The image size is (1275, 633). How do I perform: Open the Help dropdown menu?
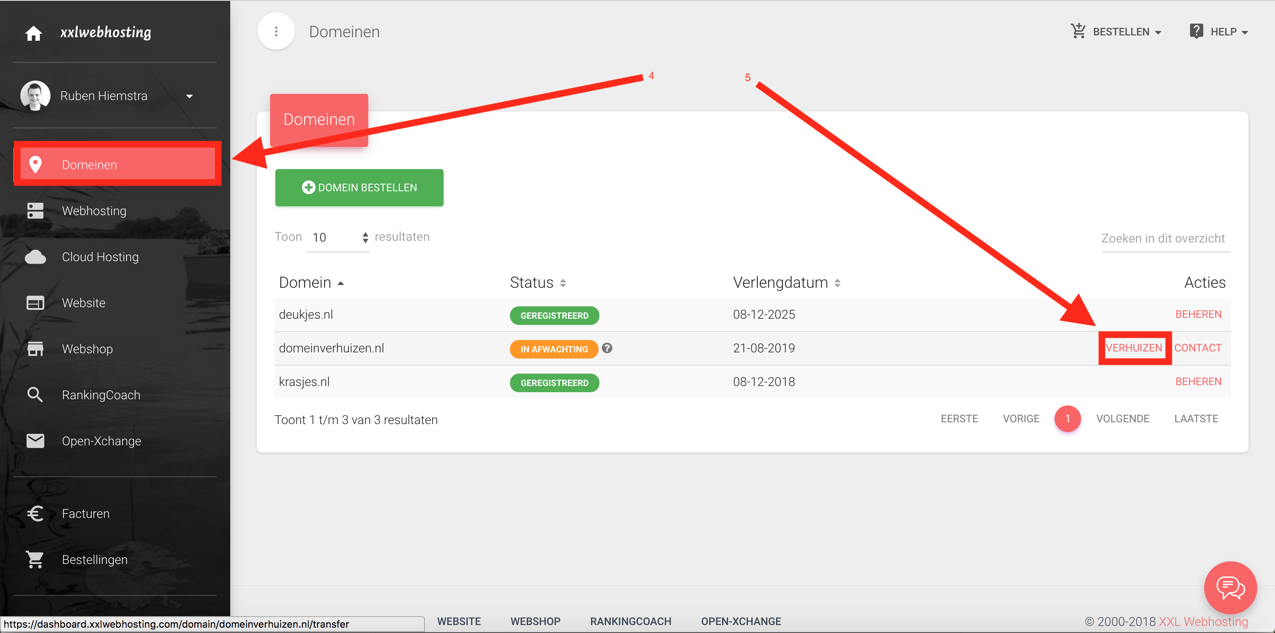[x=1219, y=32]
